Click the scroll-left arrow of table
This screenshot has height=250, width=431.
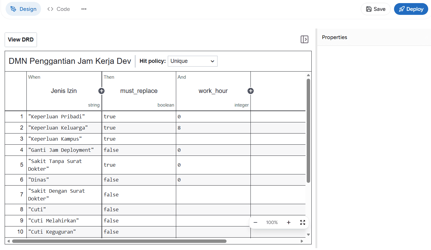point(8,241)
